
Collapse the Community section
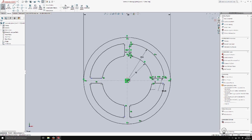coord(248,74)
